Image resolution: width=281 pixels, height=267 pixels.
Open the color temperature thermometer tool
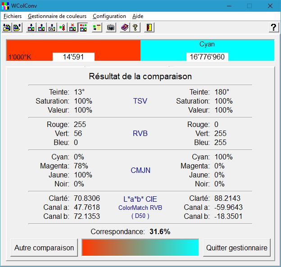[x=62, y=27]
